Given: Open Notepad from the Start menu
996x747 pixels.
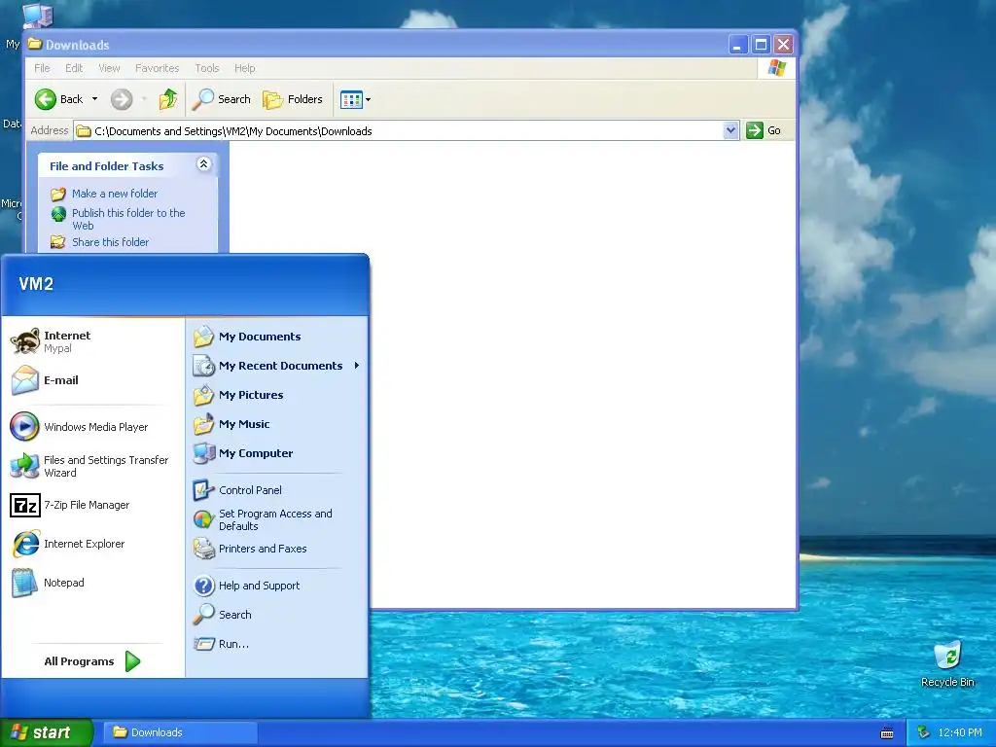Looking at the screenshot, I should tap(93, 583).
